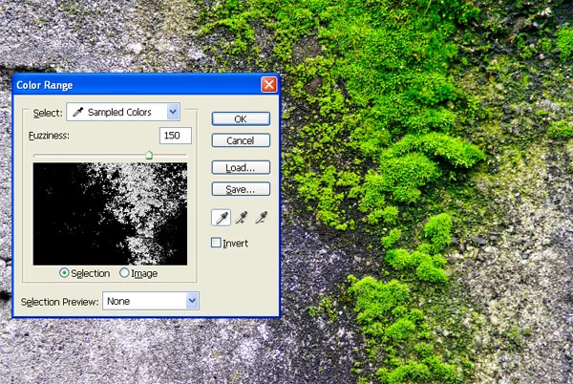Click the Cancel button
The width and height of the screenshot is (573, 384).
241,140
